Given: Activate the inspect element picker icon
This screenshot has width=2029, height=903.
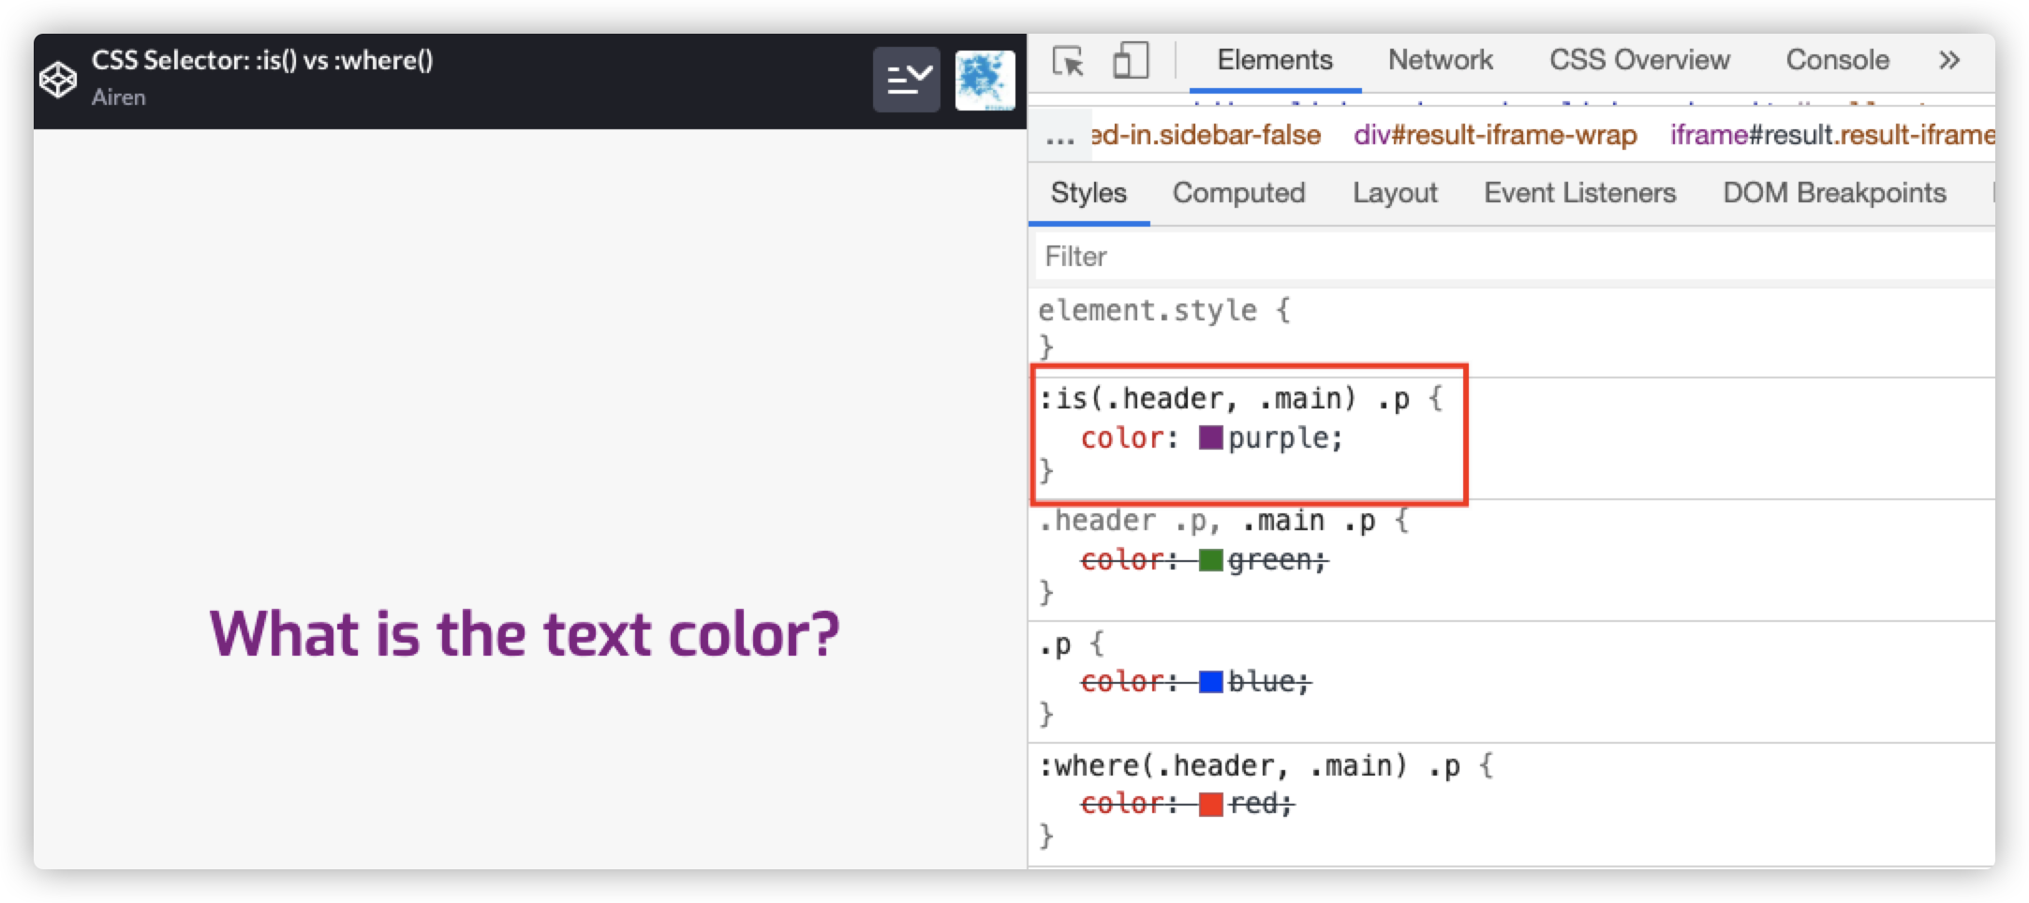Looking at the screenshot, I should click(1068, 61).
